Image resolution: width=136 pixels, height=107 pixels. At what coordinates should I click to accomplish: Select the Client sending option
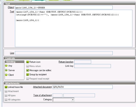coord(6,75)
